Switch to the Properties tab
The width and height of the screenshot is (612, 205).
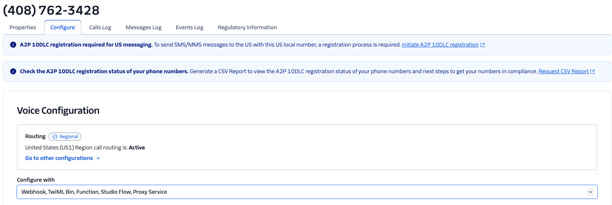click(x=23, y=27)
